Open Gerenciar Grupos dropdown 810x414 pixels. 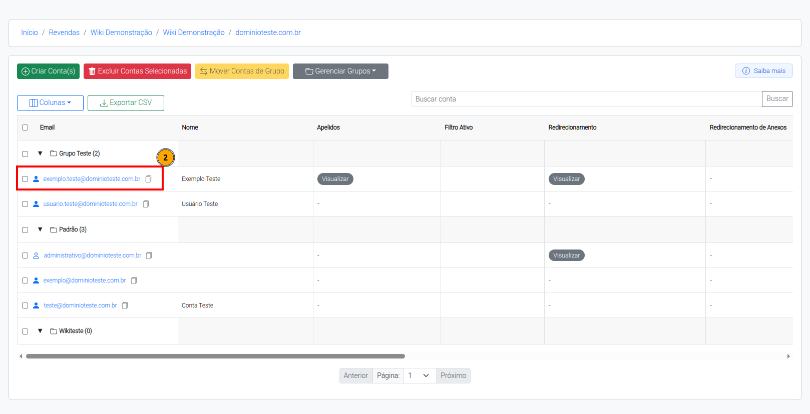(340, 71)
